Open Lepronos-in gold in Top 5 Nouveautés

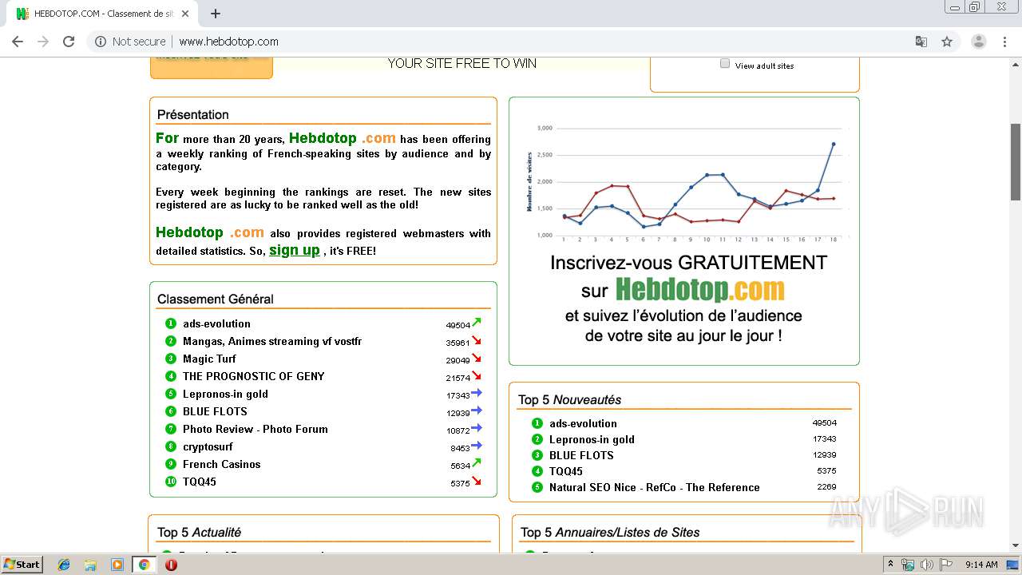click(x=592, y=439)
